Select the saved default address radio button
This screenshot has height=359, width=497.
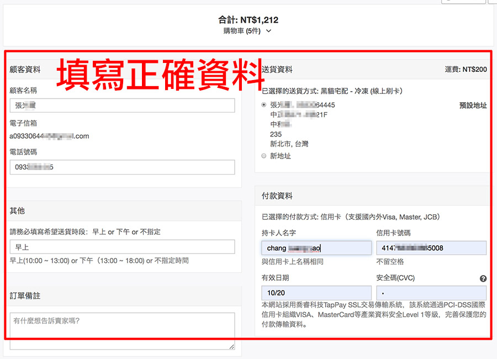coord(263,105)
